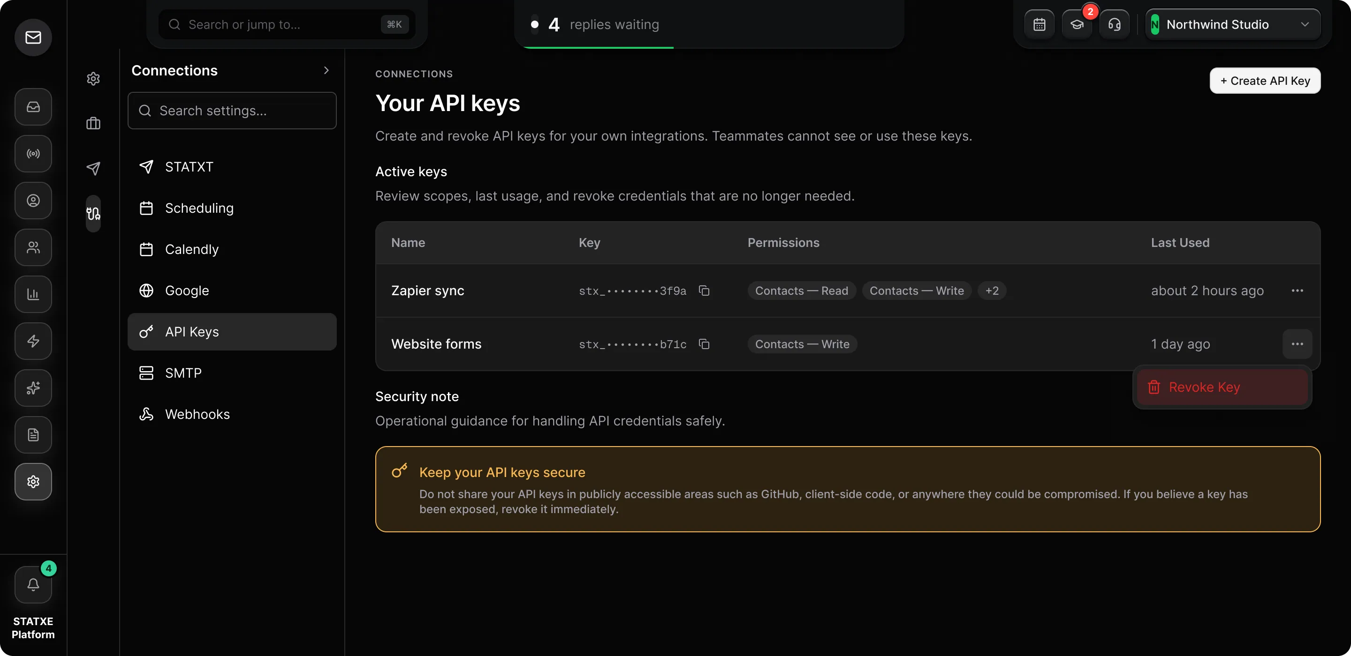Click the Create API Key button
Viewport: 1351px width, 656px height.
[1265, 81]
